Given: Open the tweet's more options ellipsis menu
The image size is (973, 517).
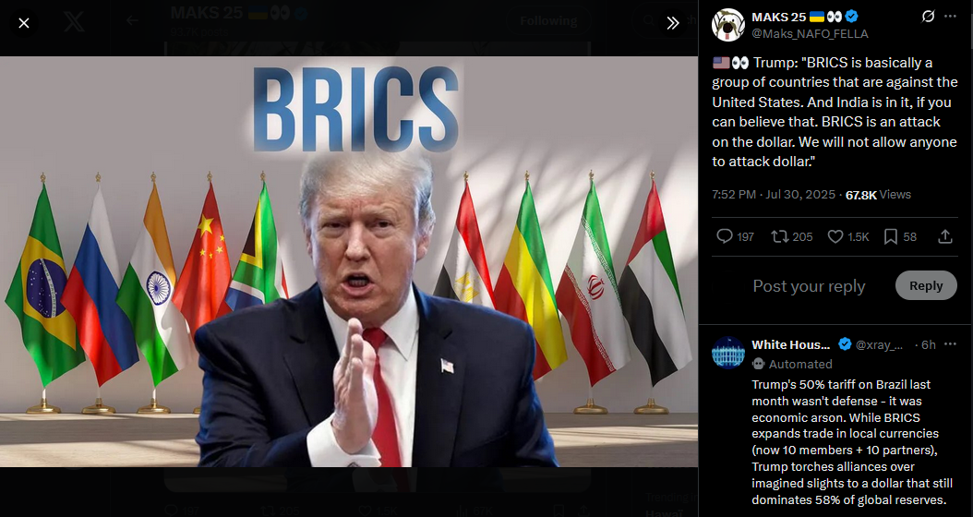Looking at the screenshot, I should point(950,16).
